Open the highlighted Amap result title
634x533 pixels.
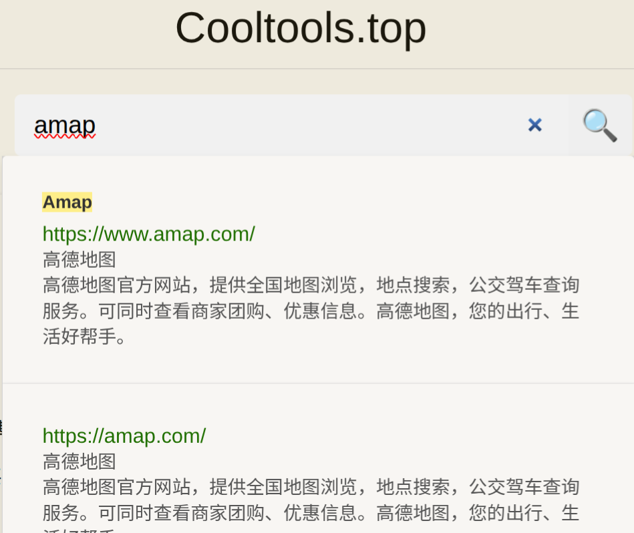pyautogui.click(x=67, y=202)
